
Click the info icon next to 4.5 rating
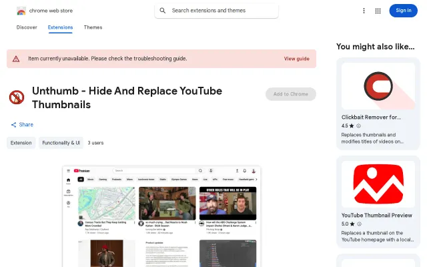358,126
